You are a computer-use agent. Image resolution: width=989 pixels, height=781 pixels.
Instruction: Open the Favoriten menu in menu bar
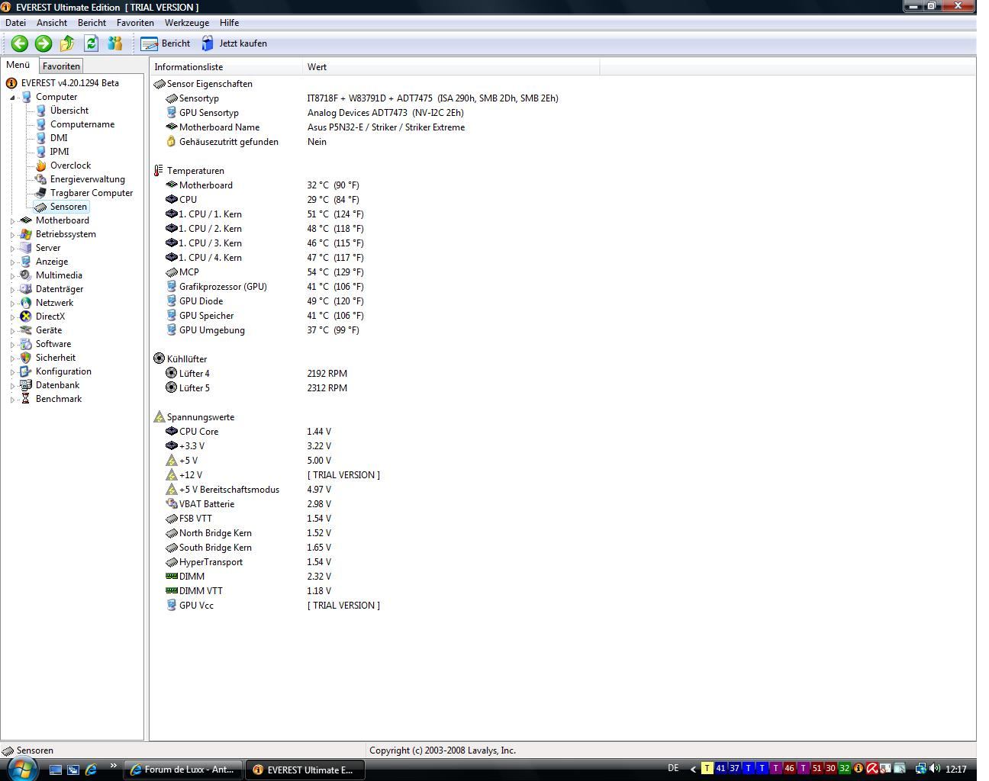coord(135,23)
